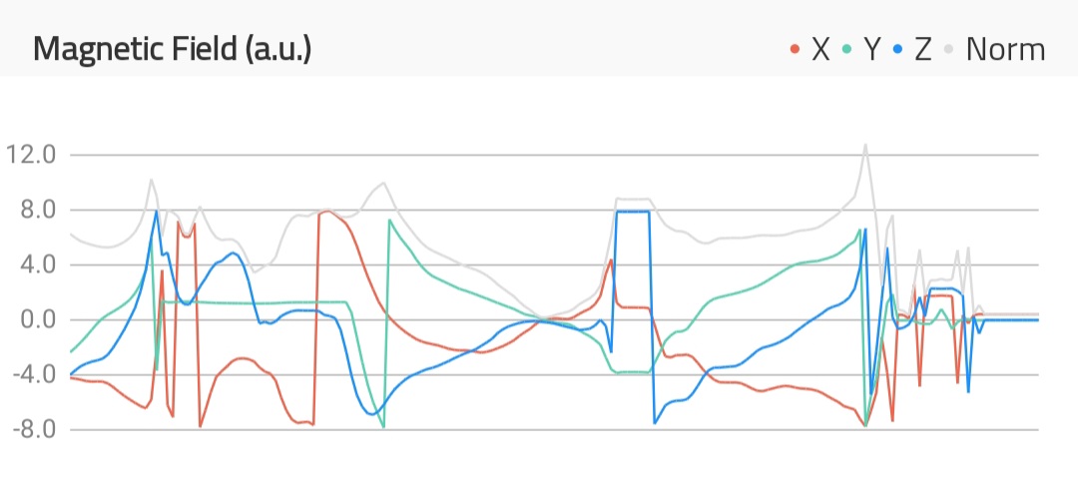Toggle the Y series legend label
Image resolution: width=1078 pixels, height=482 pixels.
pos(871,49)
